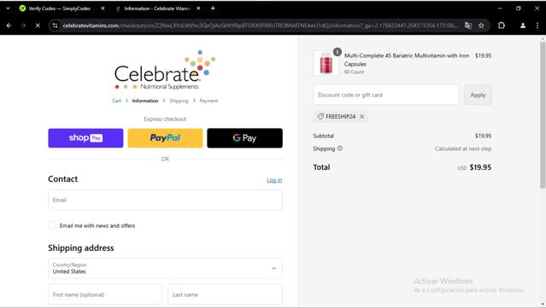This screenshot has width=546, height=308.
Task: Open the browser extensions puzzle icon
Action: point(502,26)
